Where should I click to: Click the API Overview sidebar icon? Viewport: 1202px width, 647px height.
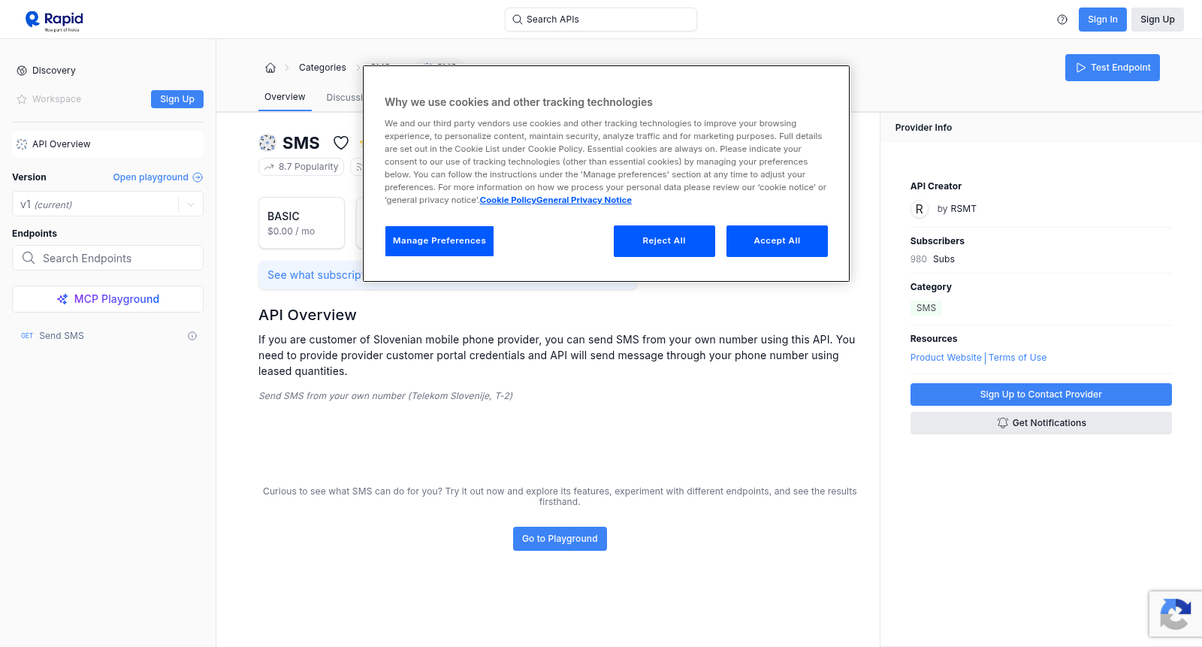point(22,144)
